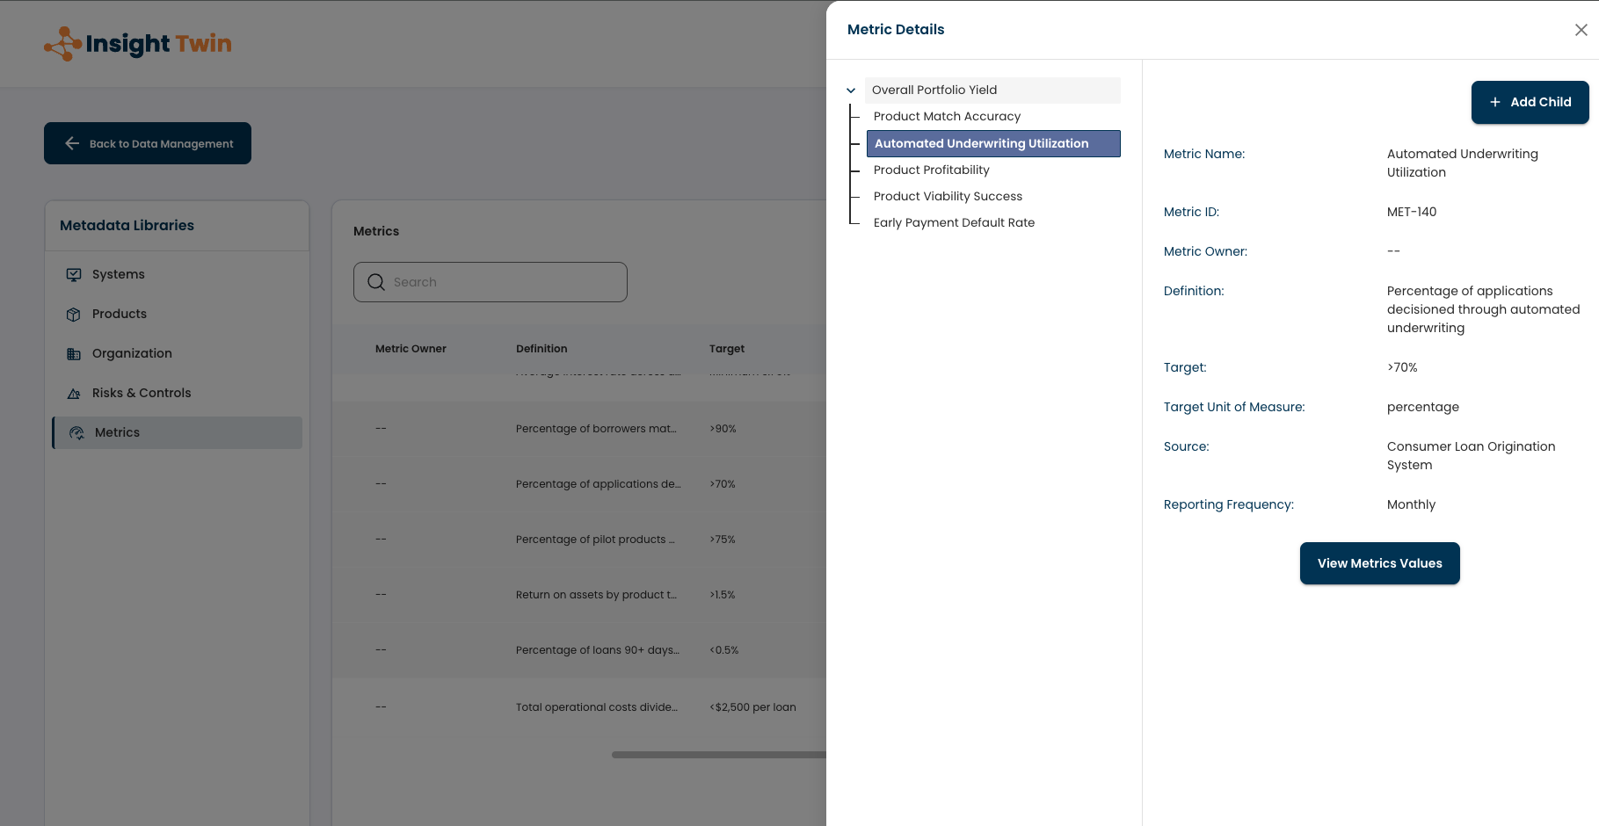
Task: Click the Metric Owner column header
Action: coord(411,350)
